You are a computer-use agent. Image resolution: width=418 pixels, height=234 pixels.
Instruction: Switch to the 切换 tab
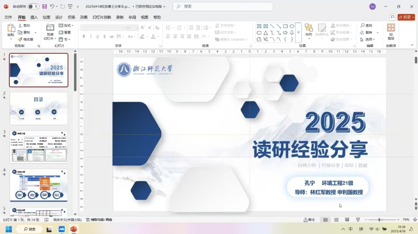click(71, 17)
